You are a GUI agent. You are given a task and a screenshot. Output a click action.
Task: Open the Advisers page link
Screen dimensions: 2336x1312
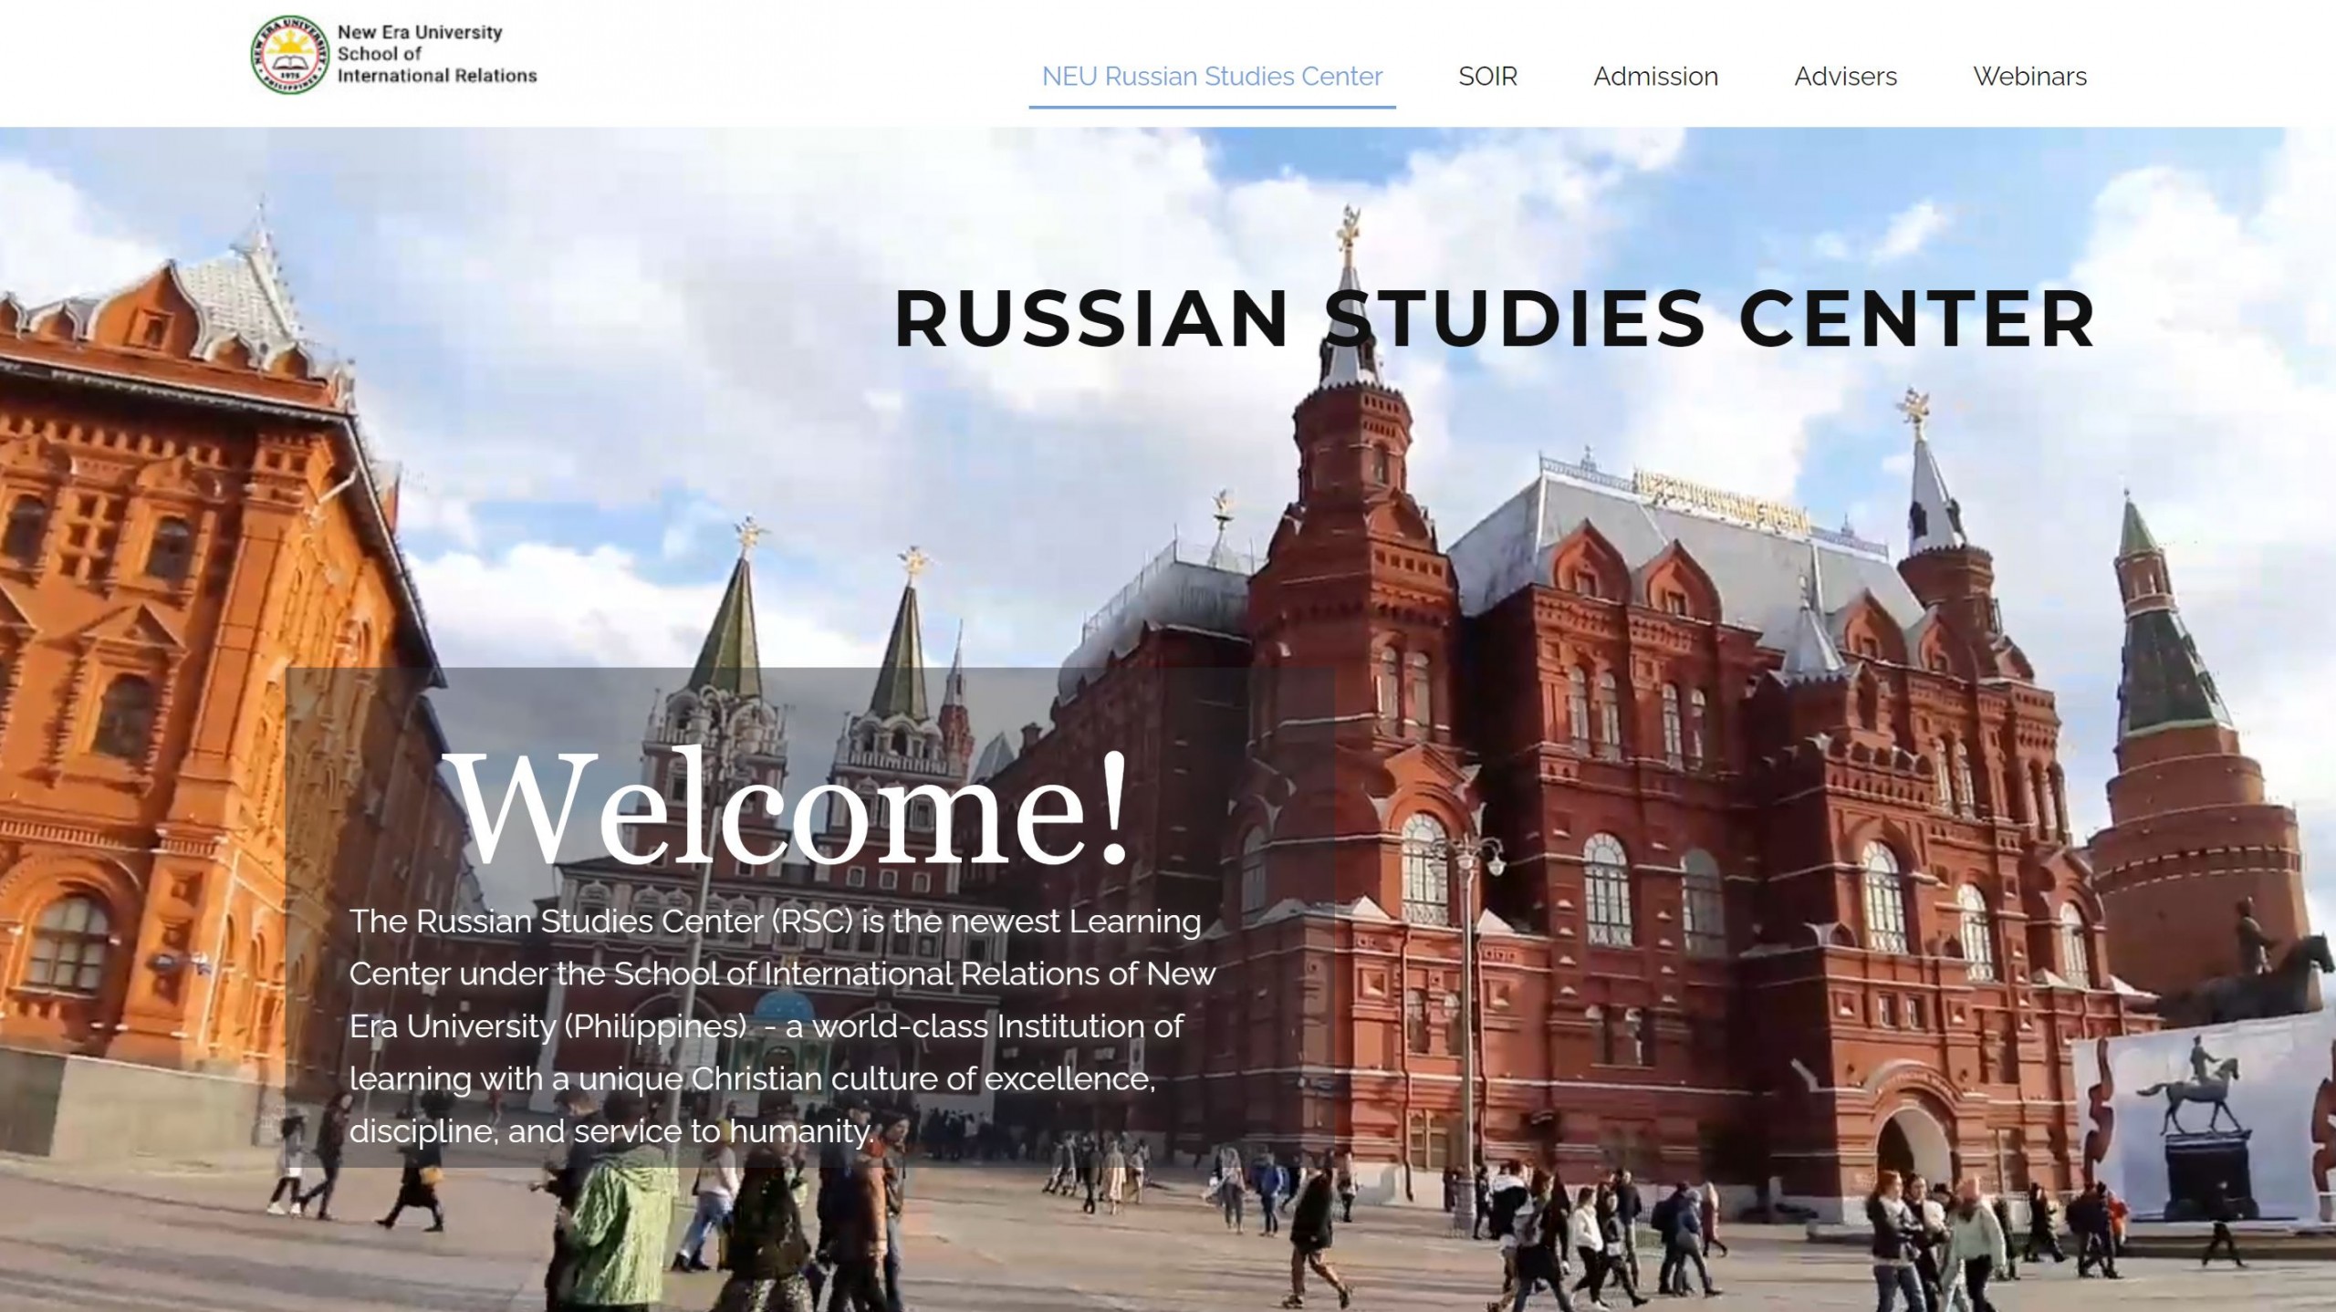point(1845,76)
